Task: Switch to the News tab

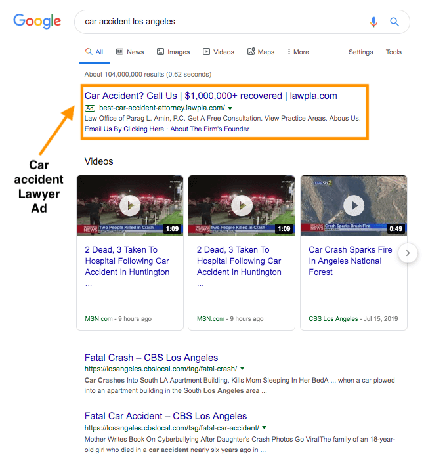Action: (x=130, y=52)
